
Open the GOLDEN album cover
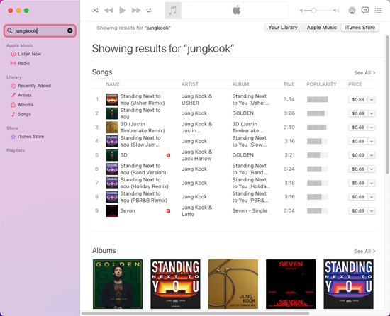[118, 284]
